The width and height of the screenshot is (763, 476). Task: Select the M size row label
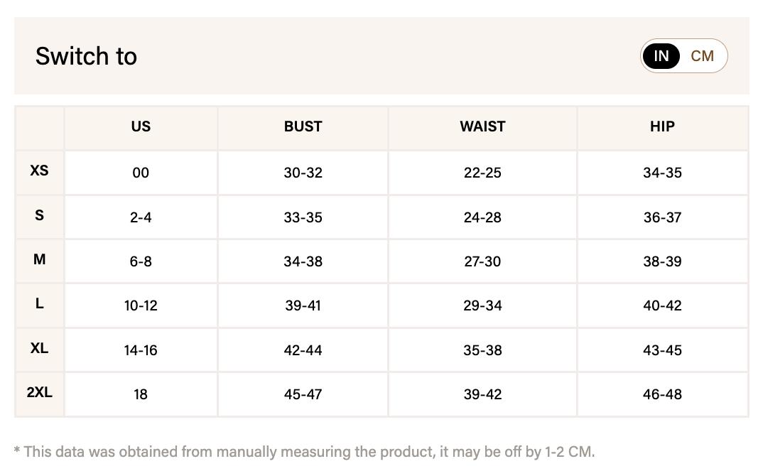[39, 260]
